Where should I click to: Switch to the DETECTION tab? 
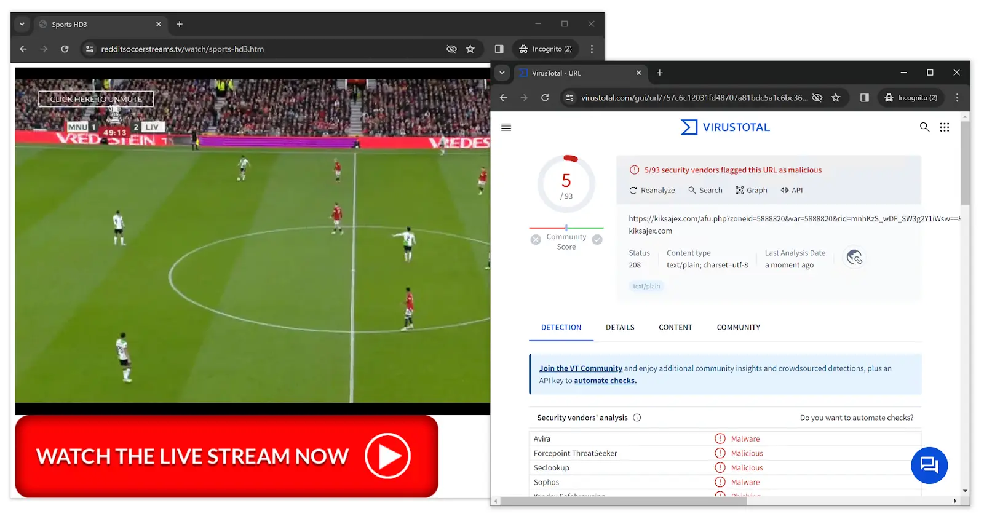click(561, 328)
